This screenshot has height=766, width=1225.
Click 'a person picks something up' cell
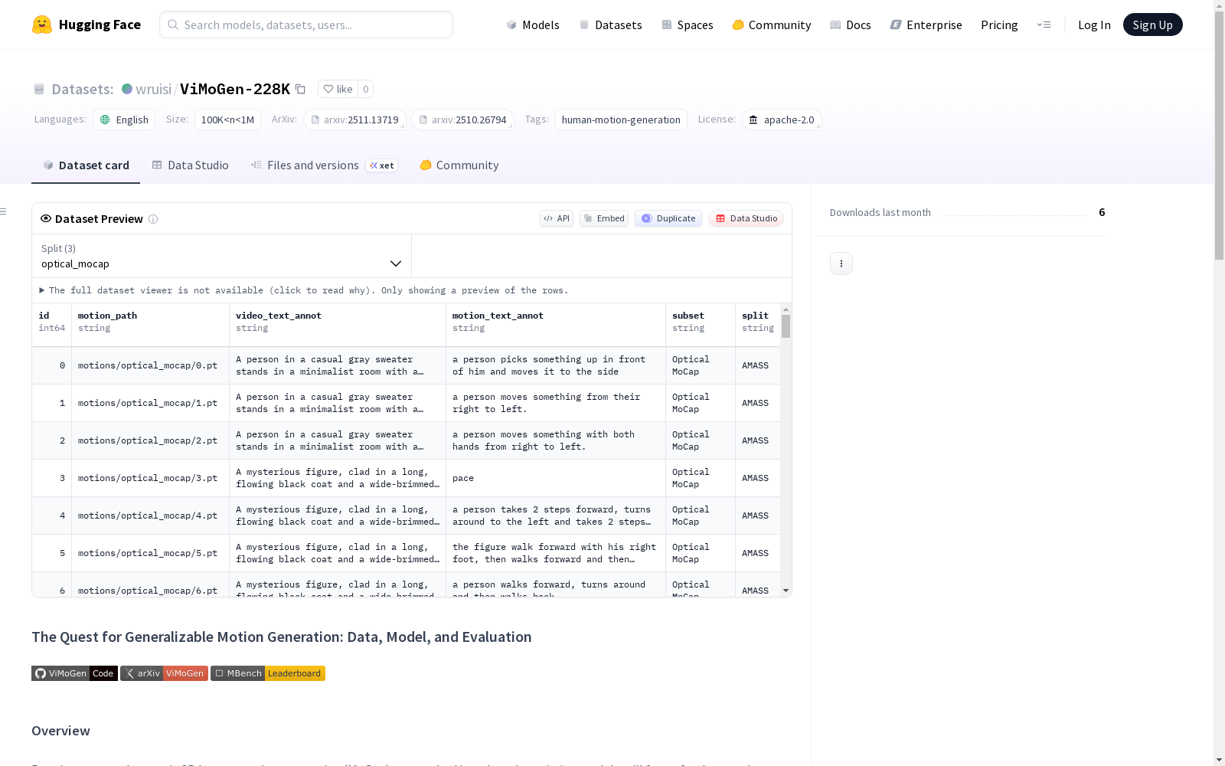(556, 365)
